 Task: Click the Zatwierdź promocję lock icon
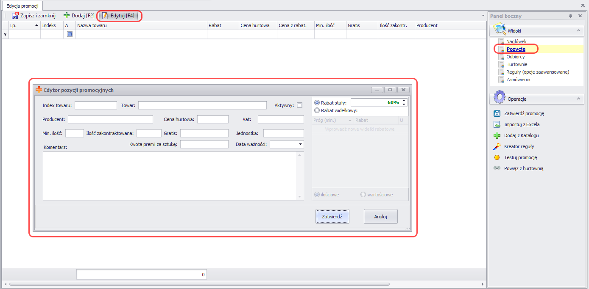click(x=497, y=113)
